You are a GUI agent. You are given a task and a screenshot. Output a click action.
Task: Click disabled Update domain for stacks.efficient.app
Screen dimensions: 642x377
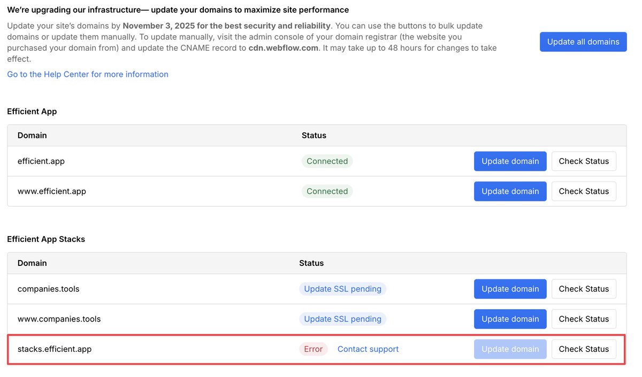click(x=510, y=349)
